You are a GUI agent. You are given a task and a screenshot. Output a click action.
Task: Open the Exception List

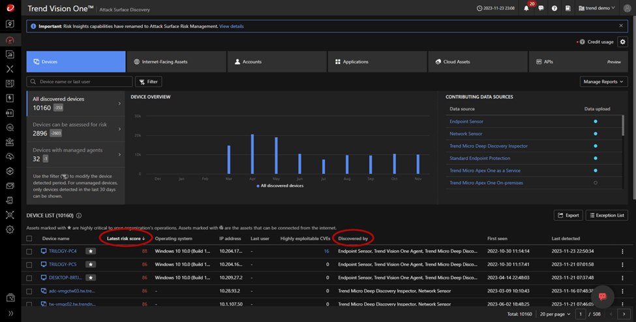point(607,215)
